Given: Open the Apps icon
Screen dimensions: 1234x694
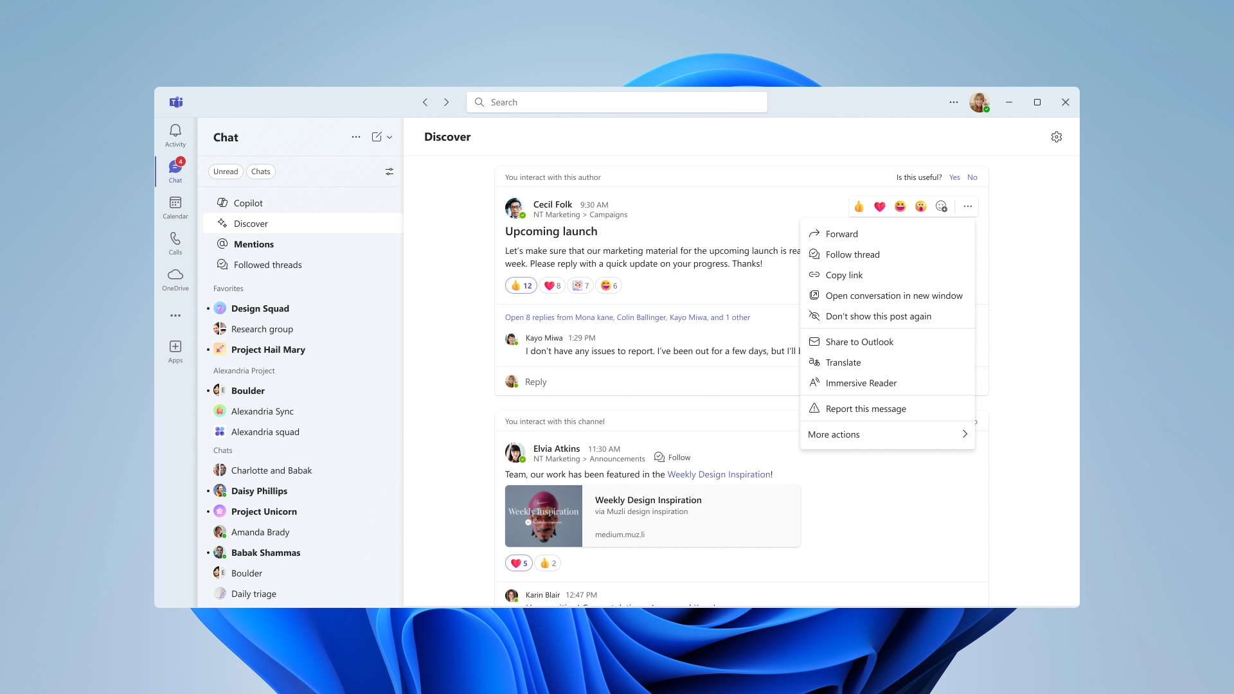Looking at the screenshot, I should click(x=175, y=351).
